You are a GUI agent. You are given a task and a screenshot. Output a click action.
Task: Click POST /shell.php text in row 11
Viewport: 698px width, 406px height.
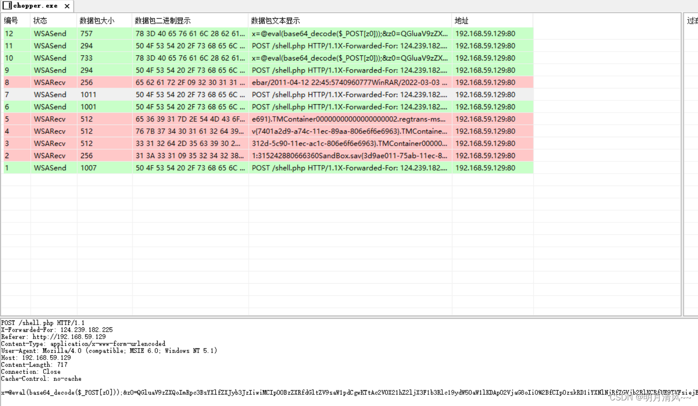point(350,46)
